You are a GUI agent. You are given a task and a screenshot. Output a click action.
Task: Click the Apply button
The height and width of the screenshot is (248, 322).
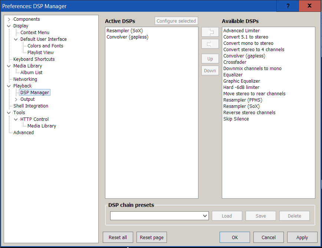pyautogui.click(x=302, y=237)
